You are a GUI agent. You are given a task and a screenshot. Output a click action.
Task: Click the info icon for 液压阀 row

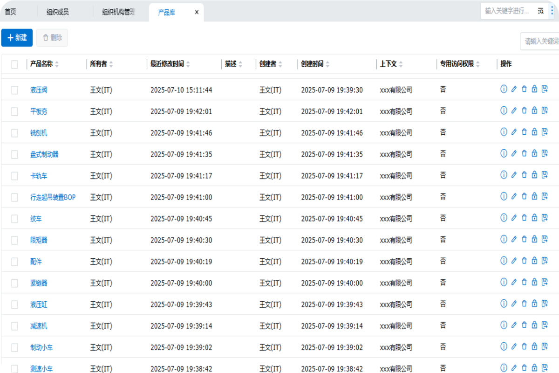(504, 89)
